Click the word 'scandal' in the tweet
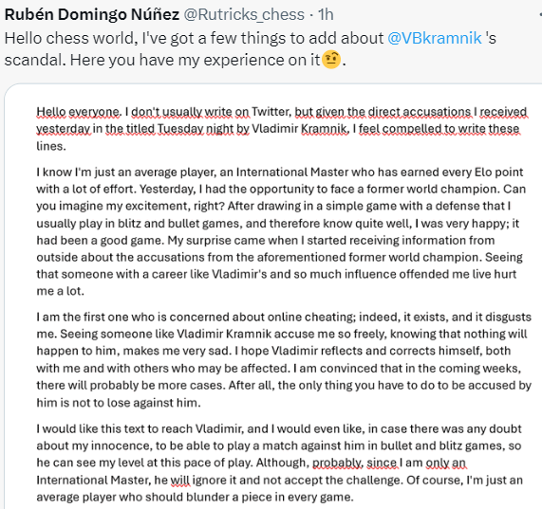 (33, 60)
